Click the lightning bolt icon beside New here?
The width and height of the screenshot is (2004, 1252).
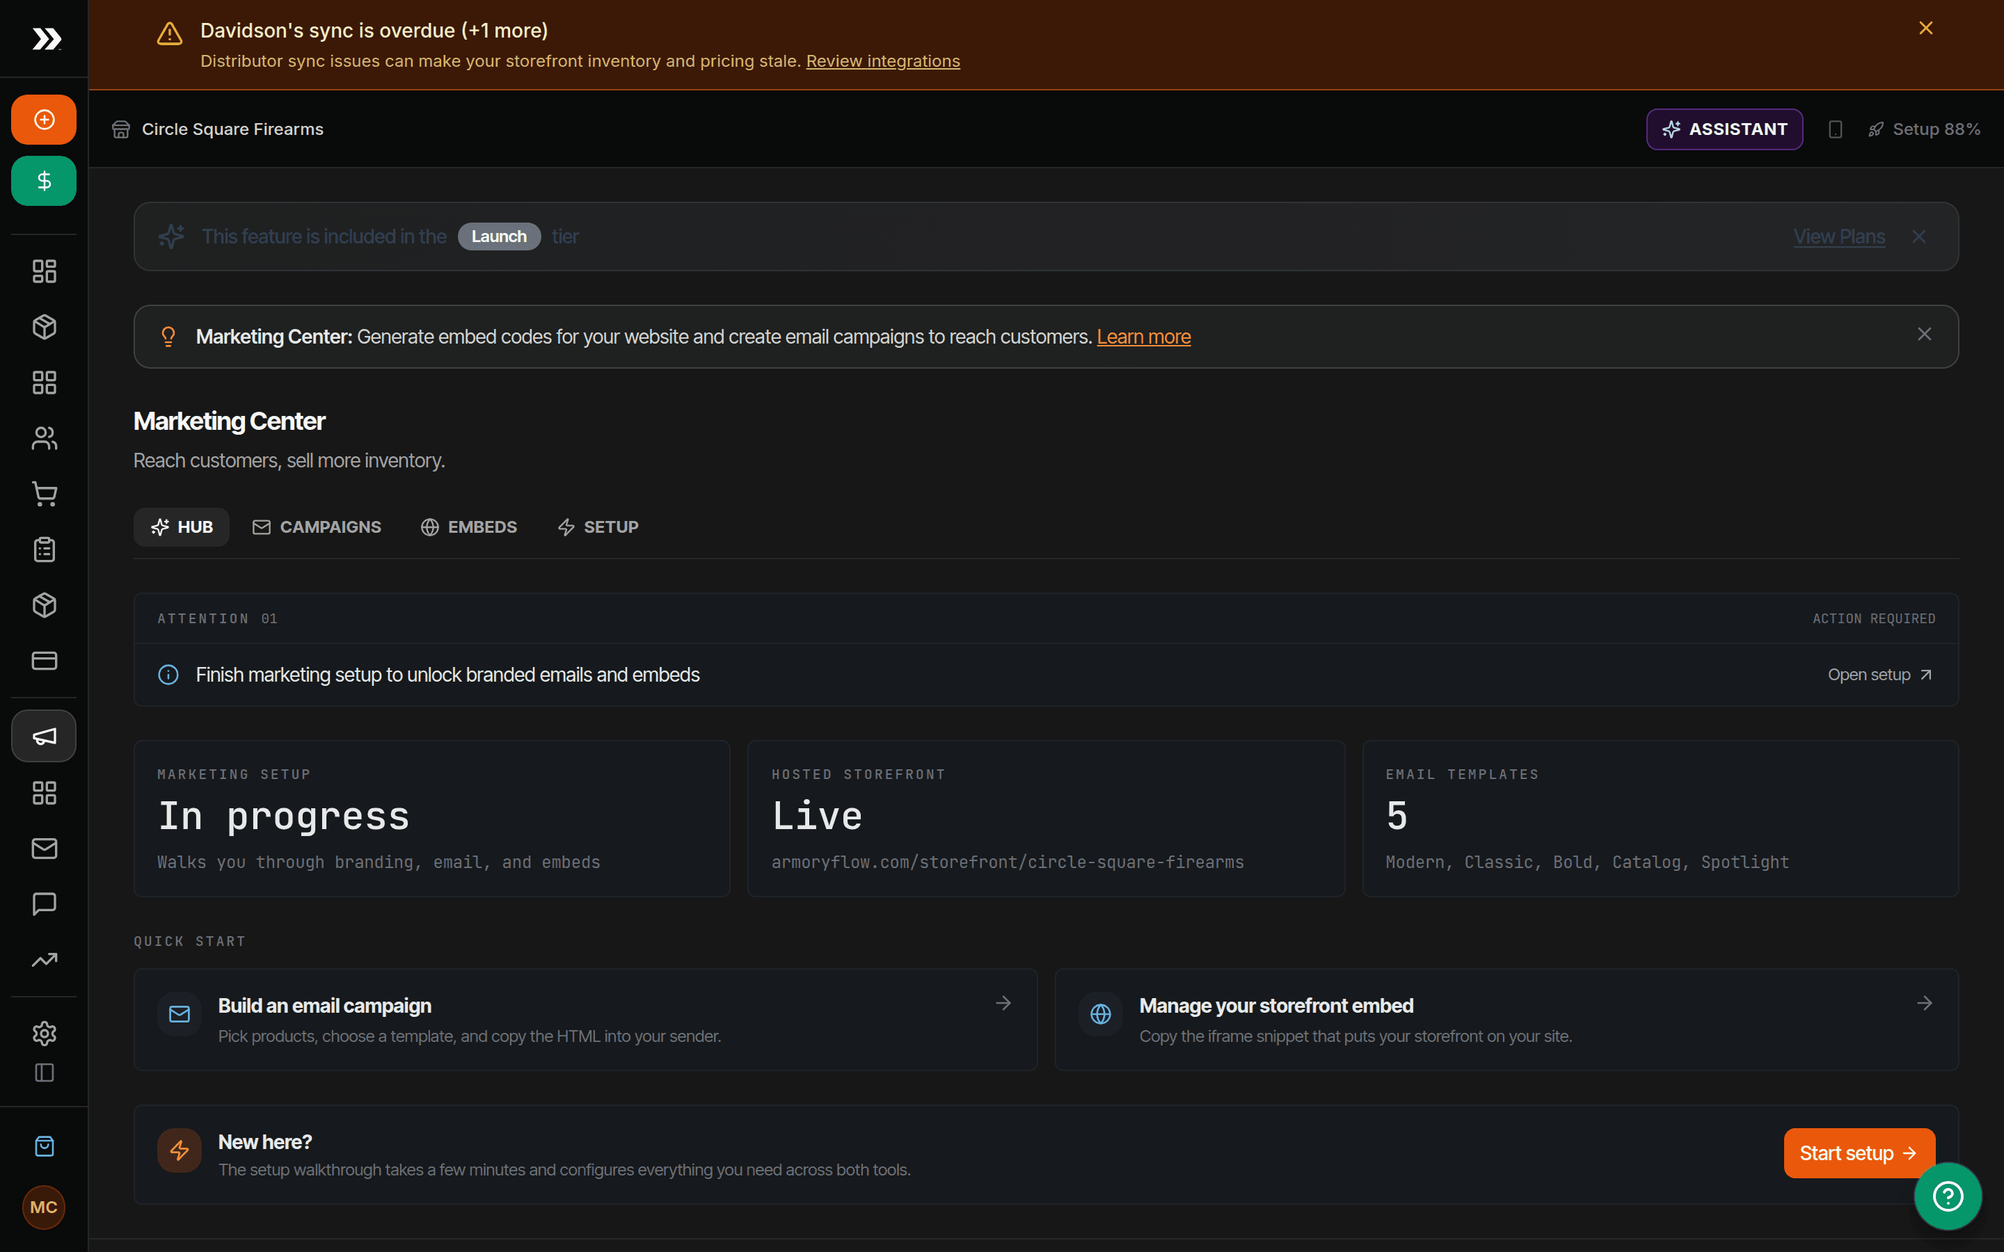[x=180, y=1150]
